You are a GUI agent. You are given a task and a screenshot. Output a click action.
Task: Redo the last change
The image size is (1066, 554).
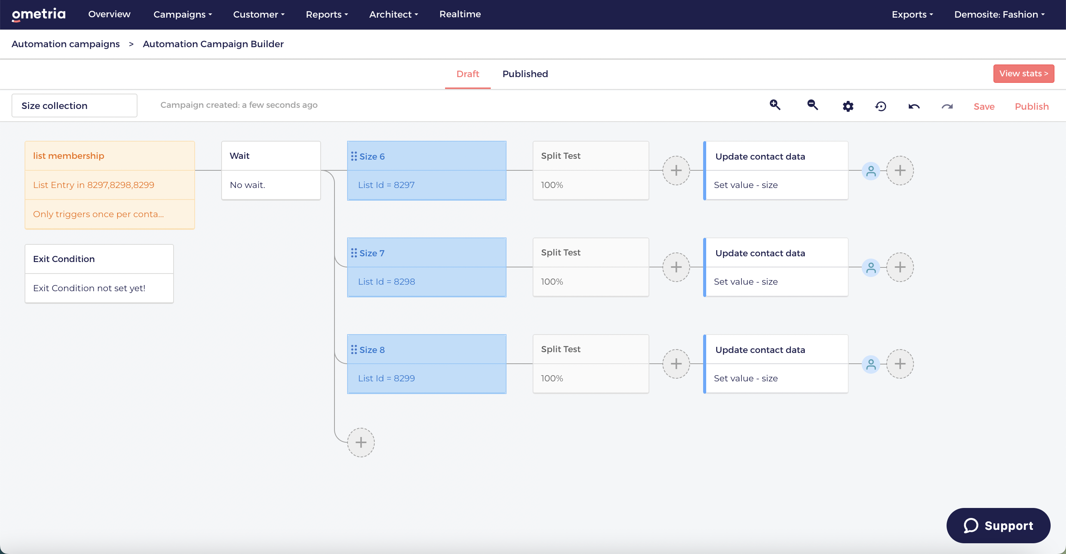(947, 107)
